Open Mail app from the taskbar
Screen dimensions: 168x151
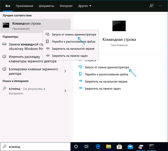coord(130,147)
